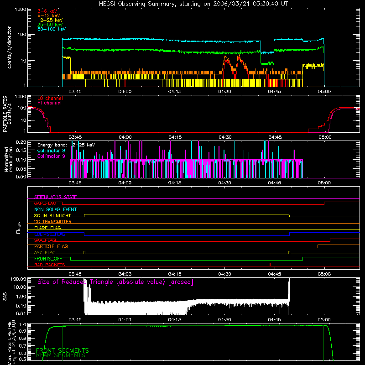Screen dimensions: 365x365
Task: Click the NON_SOLAR_EVENT flag label
Action: (x=55, y=209)
